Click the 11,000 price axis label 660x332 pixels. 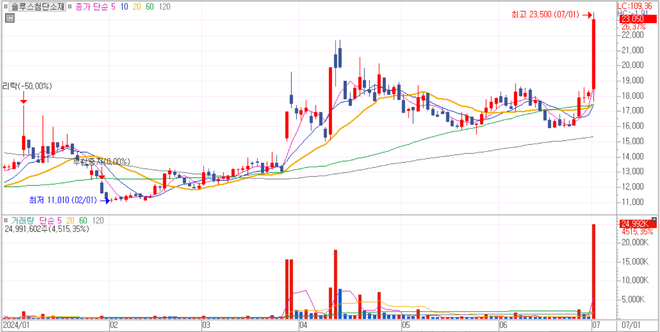click(x=633, y=202)
